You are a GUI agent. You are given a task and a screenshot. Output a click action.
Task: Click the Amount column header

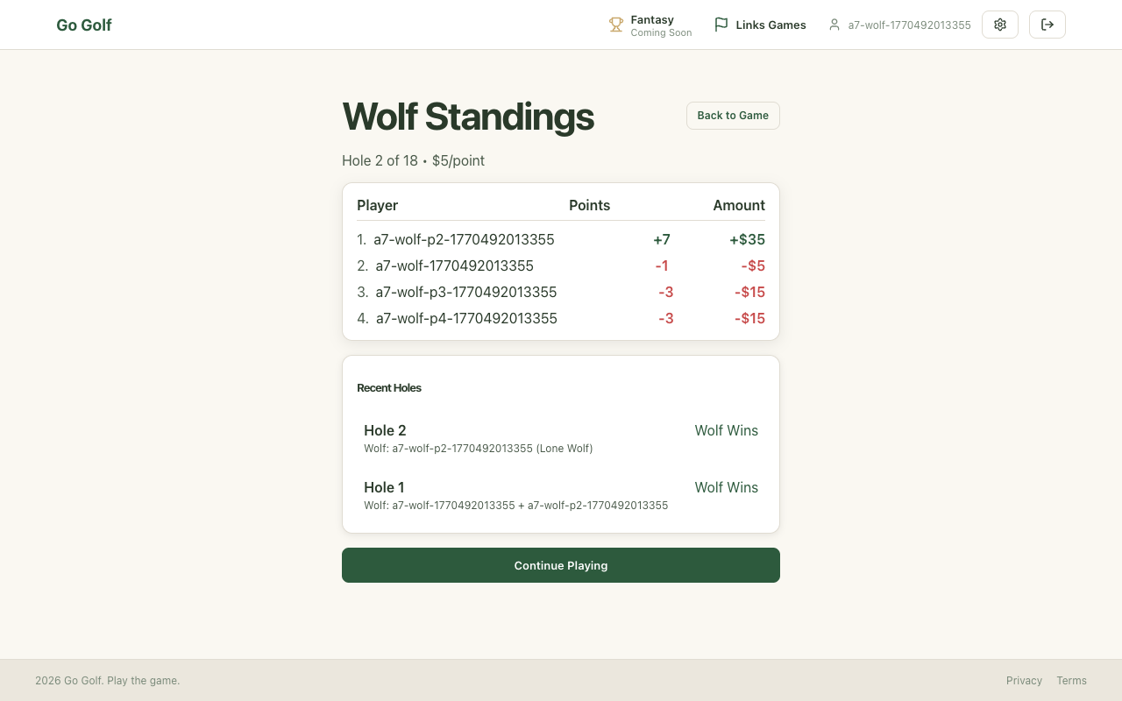click(738, 205)
